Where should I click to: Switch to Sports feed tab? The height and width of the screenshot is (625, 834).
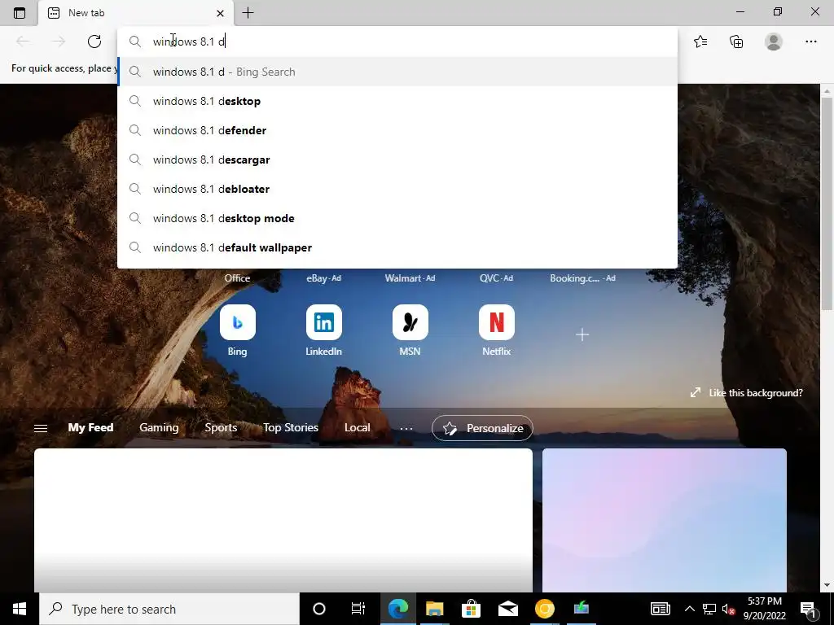tap(221, 427)
